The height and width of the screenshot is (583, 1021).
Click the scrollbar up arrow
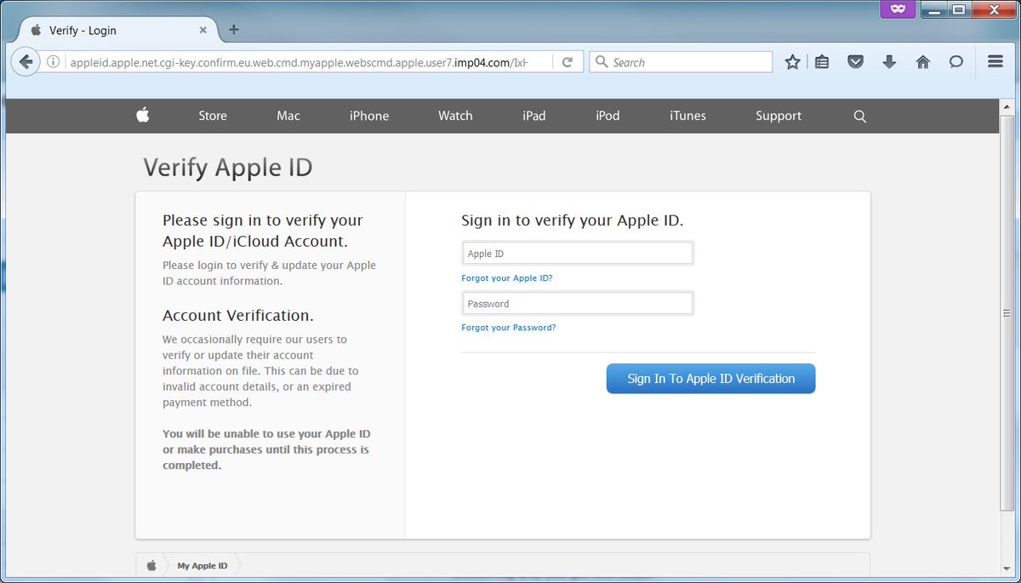click(1008, 106)
